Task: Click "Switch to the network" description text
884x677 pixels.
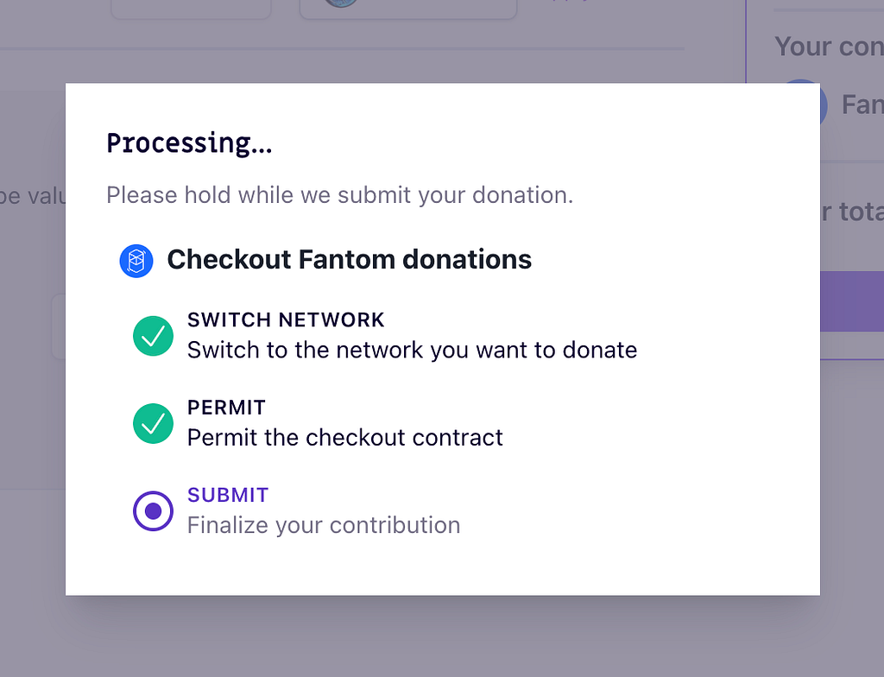Action: [x=412, y=350]
